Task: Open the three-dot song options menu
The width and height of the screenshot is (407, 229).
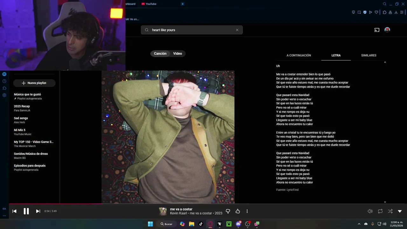Action: [247, 211]
